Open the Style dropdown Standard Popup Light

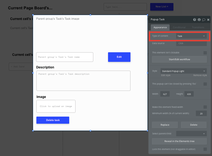click(184, 71)
